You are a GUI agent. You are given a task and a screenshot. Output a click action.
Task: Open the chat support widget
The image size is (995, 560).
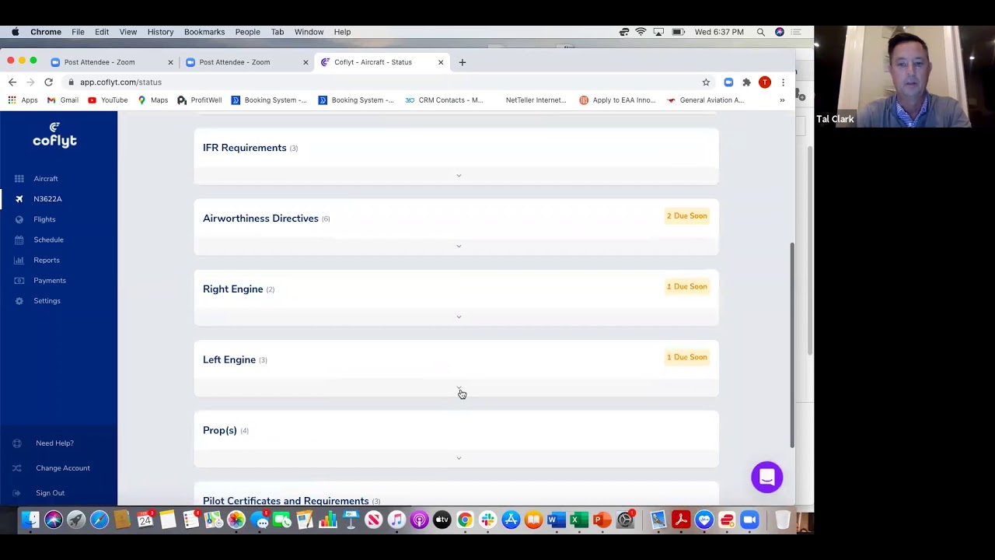[x=766, y=478]
